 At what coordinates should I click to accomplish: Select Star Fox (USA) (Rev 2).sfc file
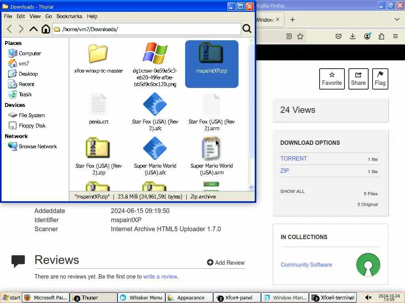pos(155,112)
